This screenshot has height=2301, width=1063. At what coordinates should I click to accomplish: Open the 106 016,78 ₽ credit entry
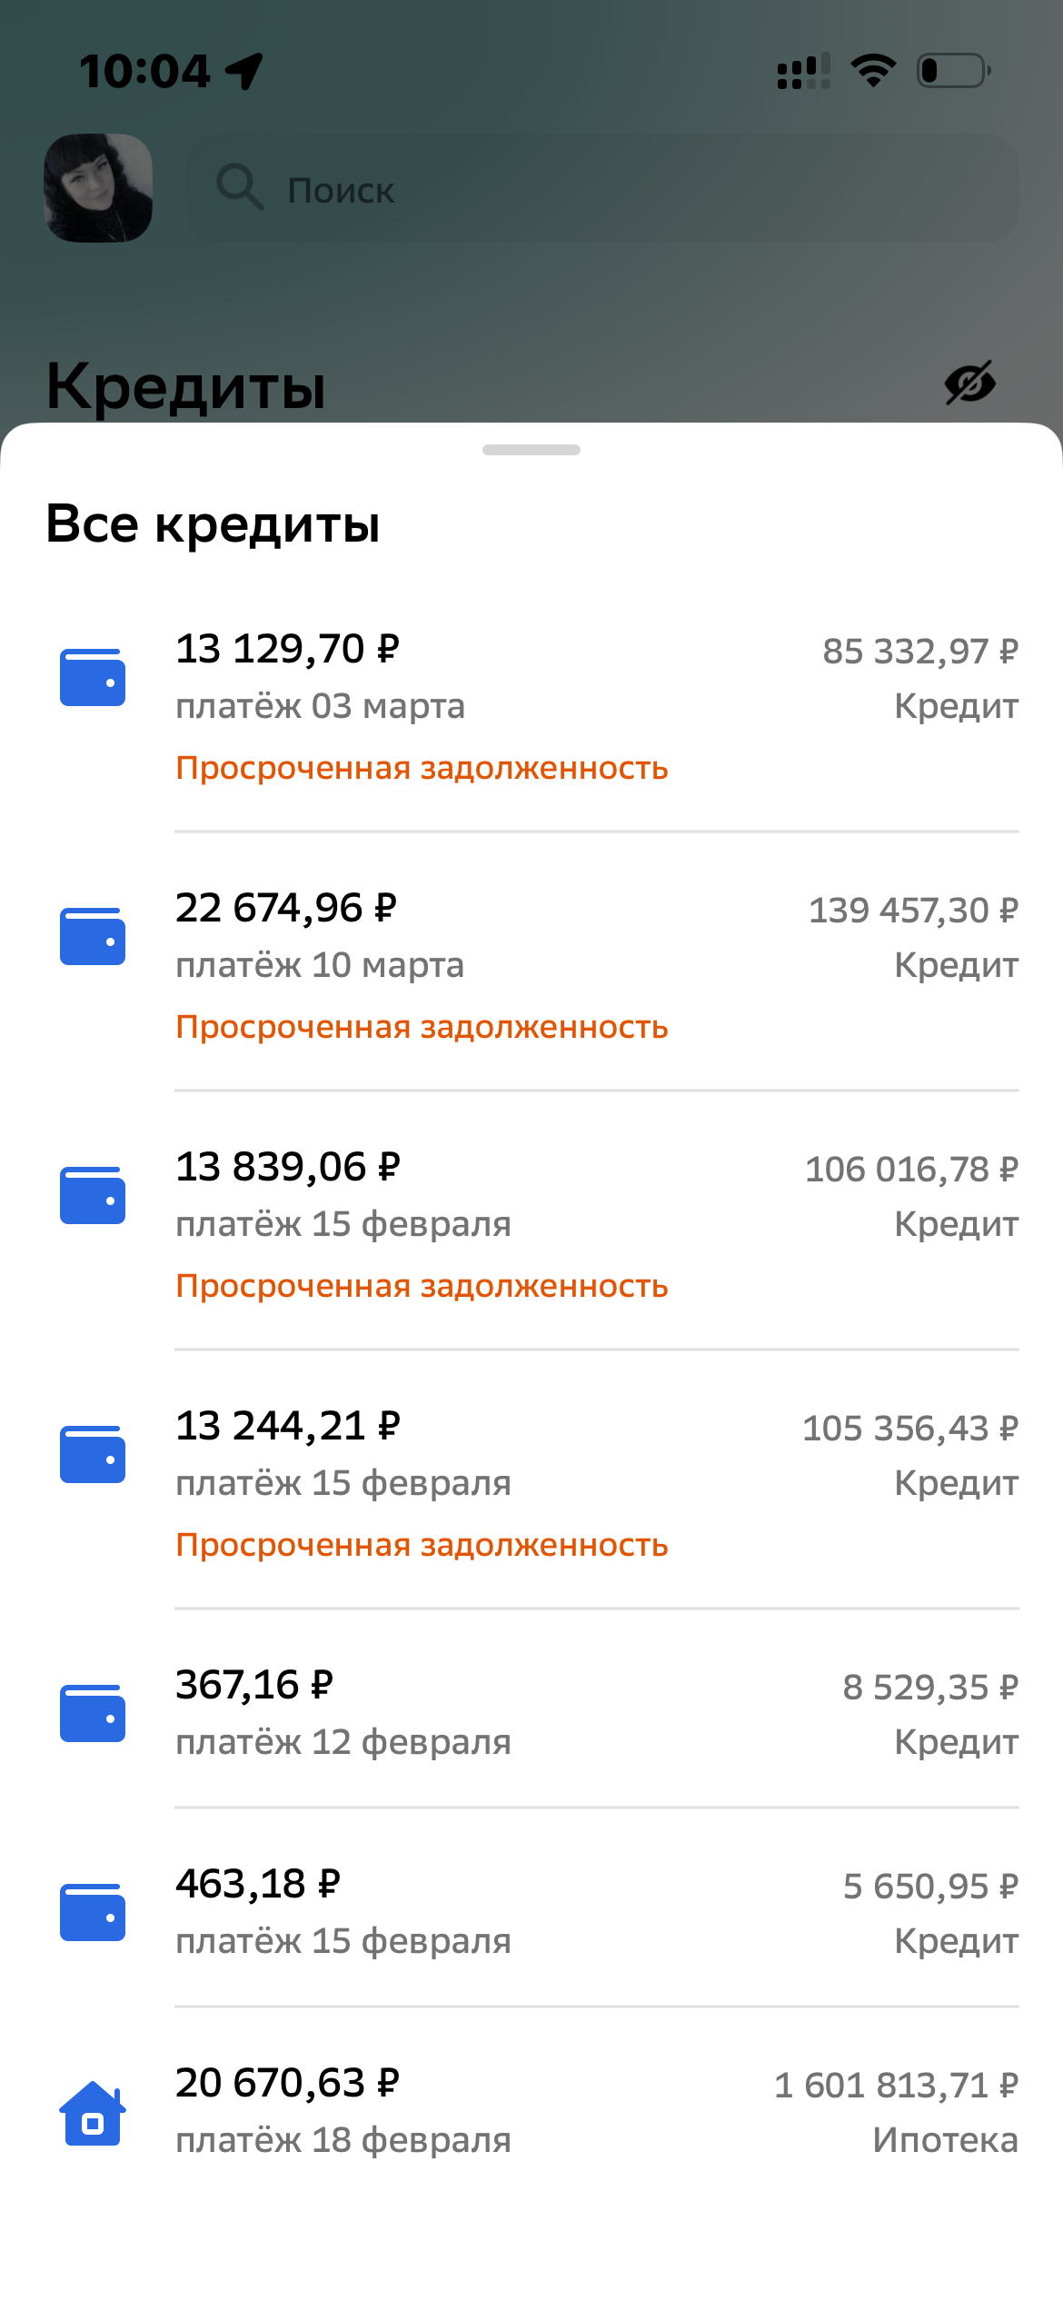pos(910,1170)
